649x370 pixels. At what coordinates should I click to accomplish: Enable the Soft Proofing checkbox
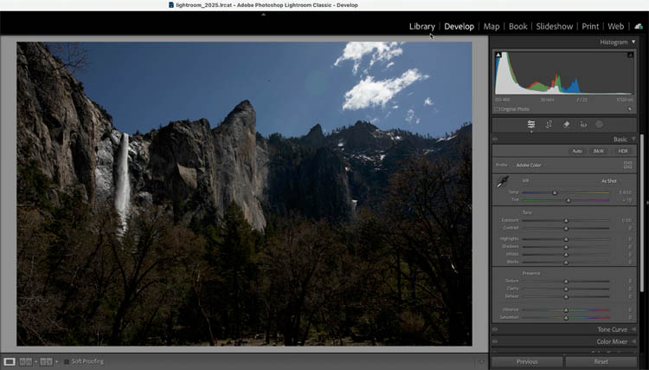pyautogui.click(x=67, y=361)
